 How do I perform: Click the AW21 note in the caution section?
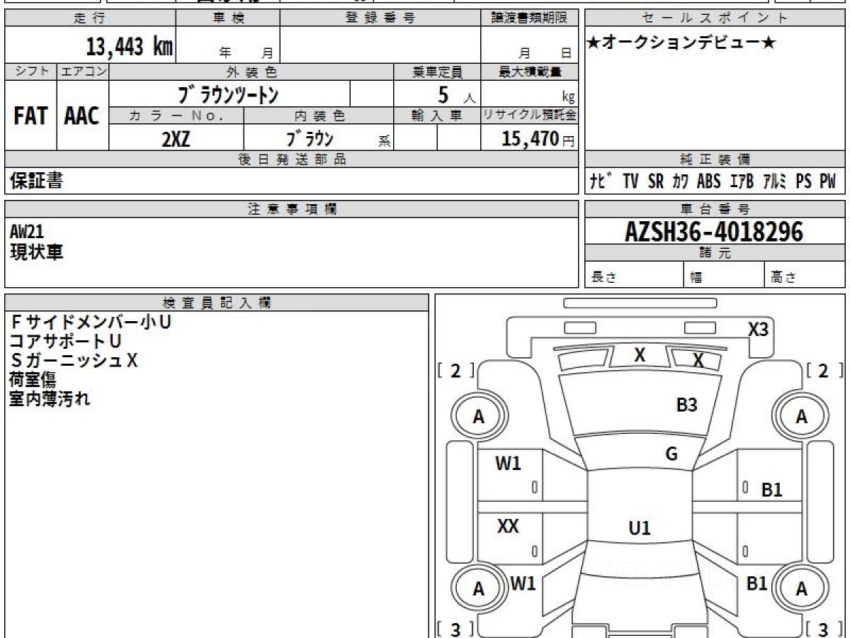tap(27, 232)
